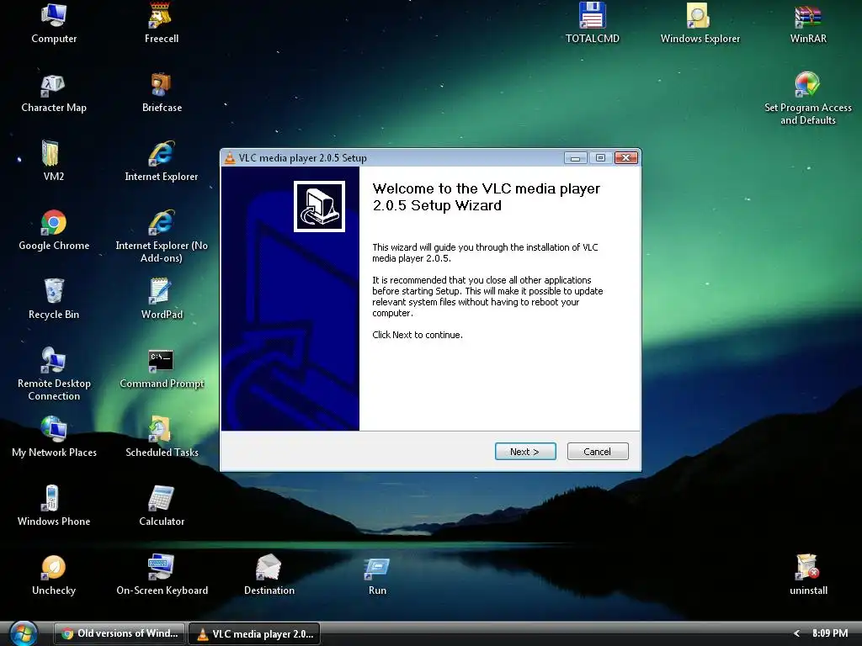The width and height of the screenshot is (862, 646).
Task: Open the WinRAR desktop icon
Action: [807, 24]
